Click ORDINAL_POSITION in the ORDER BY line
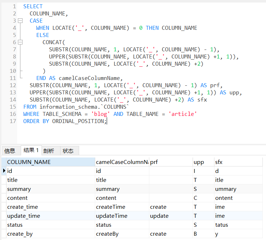This screenshot has width=266, height=240. [78, 121]
